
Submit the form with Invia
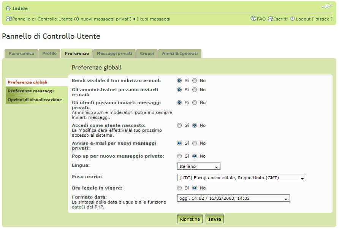click(x=214, y=219)
